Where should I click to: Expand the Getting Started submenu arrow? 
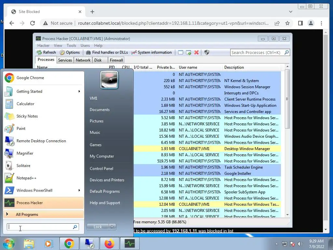tap(79, 91)
